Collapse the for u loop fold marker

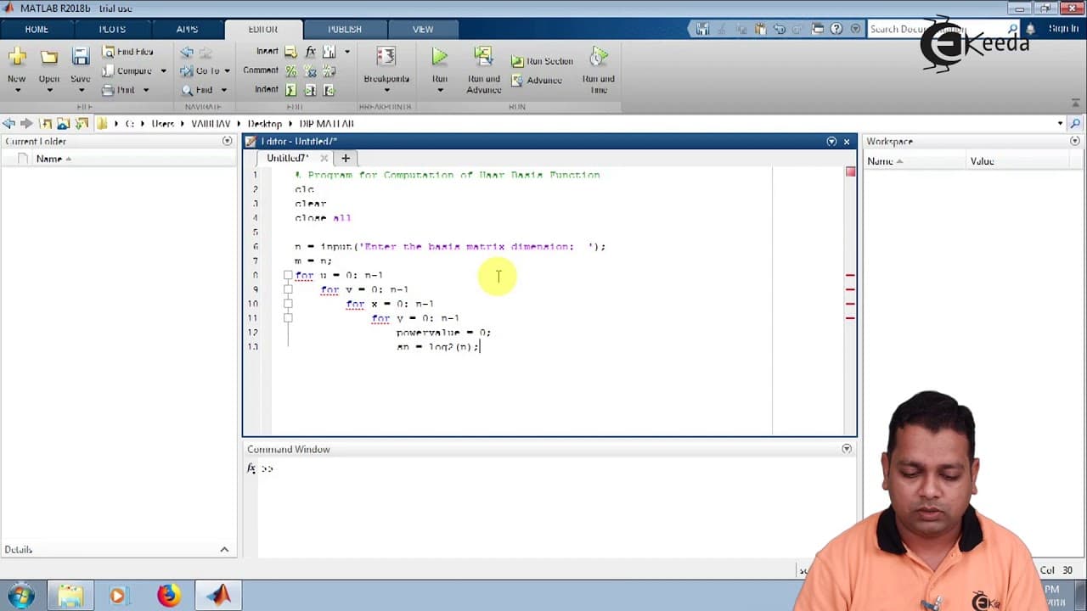tap(288, 275)
